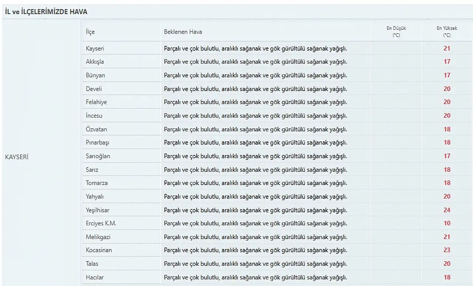Click the forecast text in Kayseri row
Image resolution: width=473 pixels, height=286 pixels.
256,48
